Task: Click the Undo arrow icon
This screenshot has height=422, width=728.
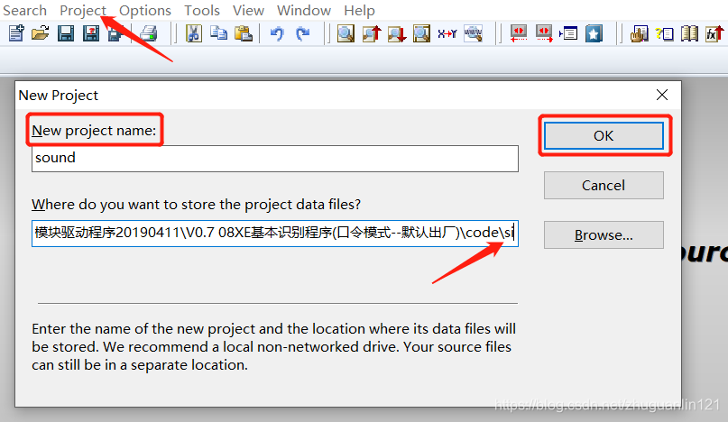Action: click(277, 33)
